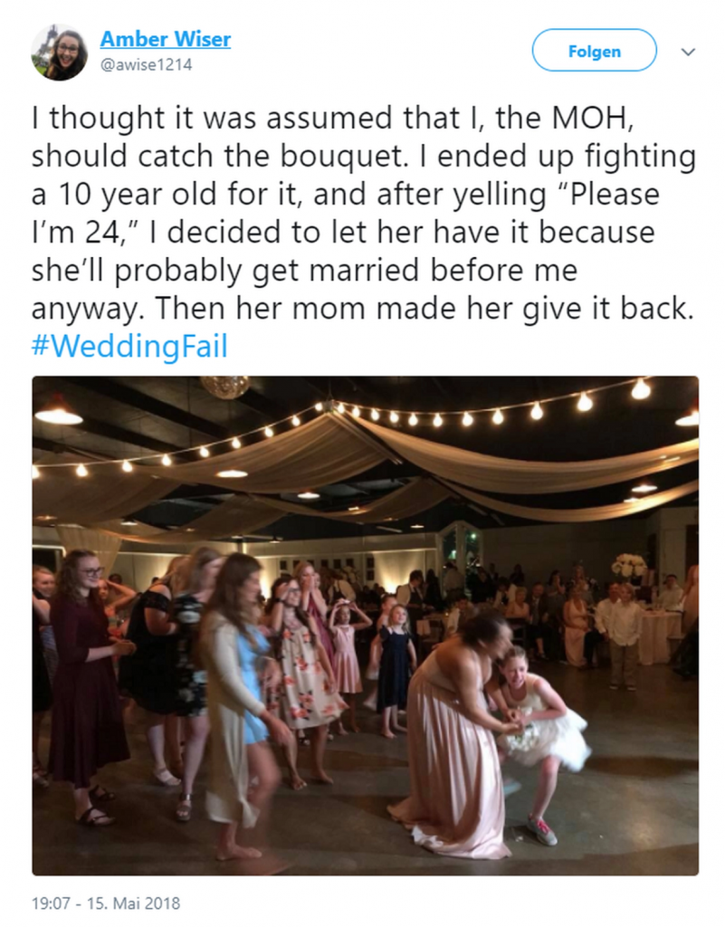Open the #WeddingFail hashtag
The image size is (725, 927).
click(129, 346)
